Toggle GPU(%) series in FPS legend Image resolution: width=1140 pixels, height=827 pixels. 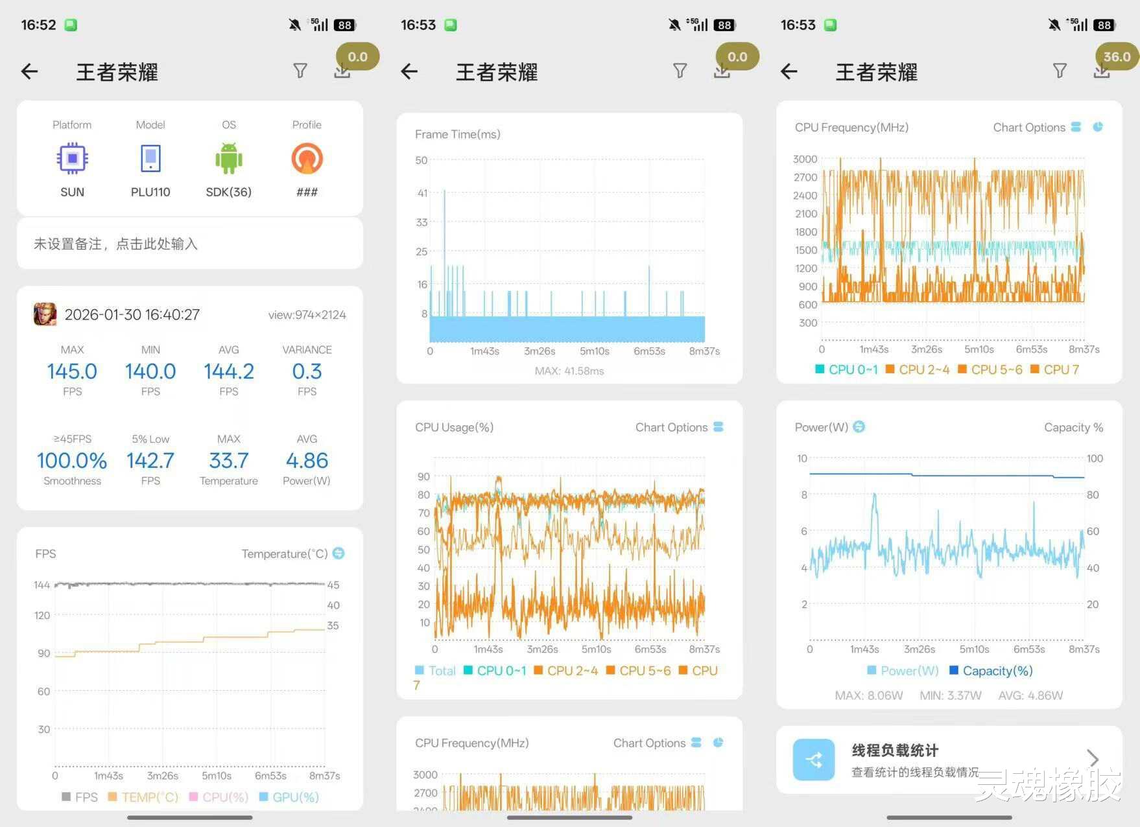point(289,797)
